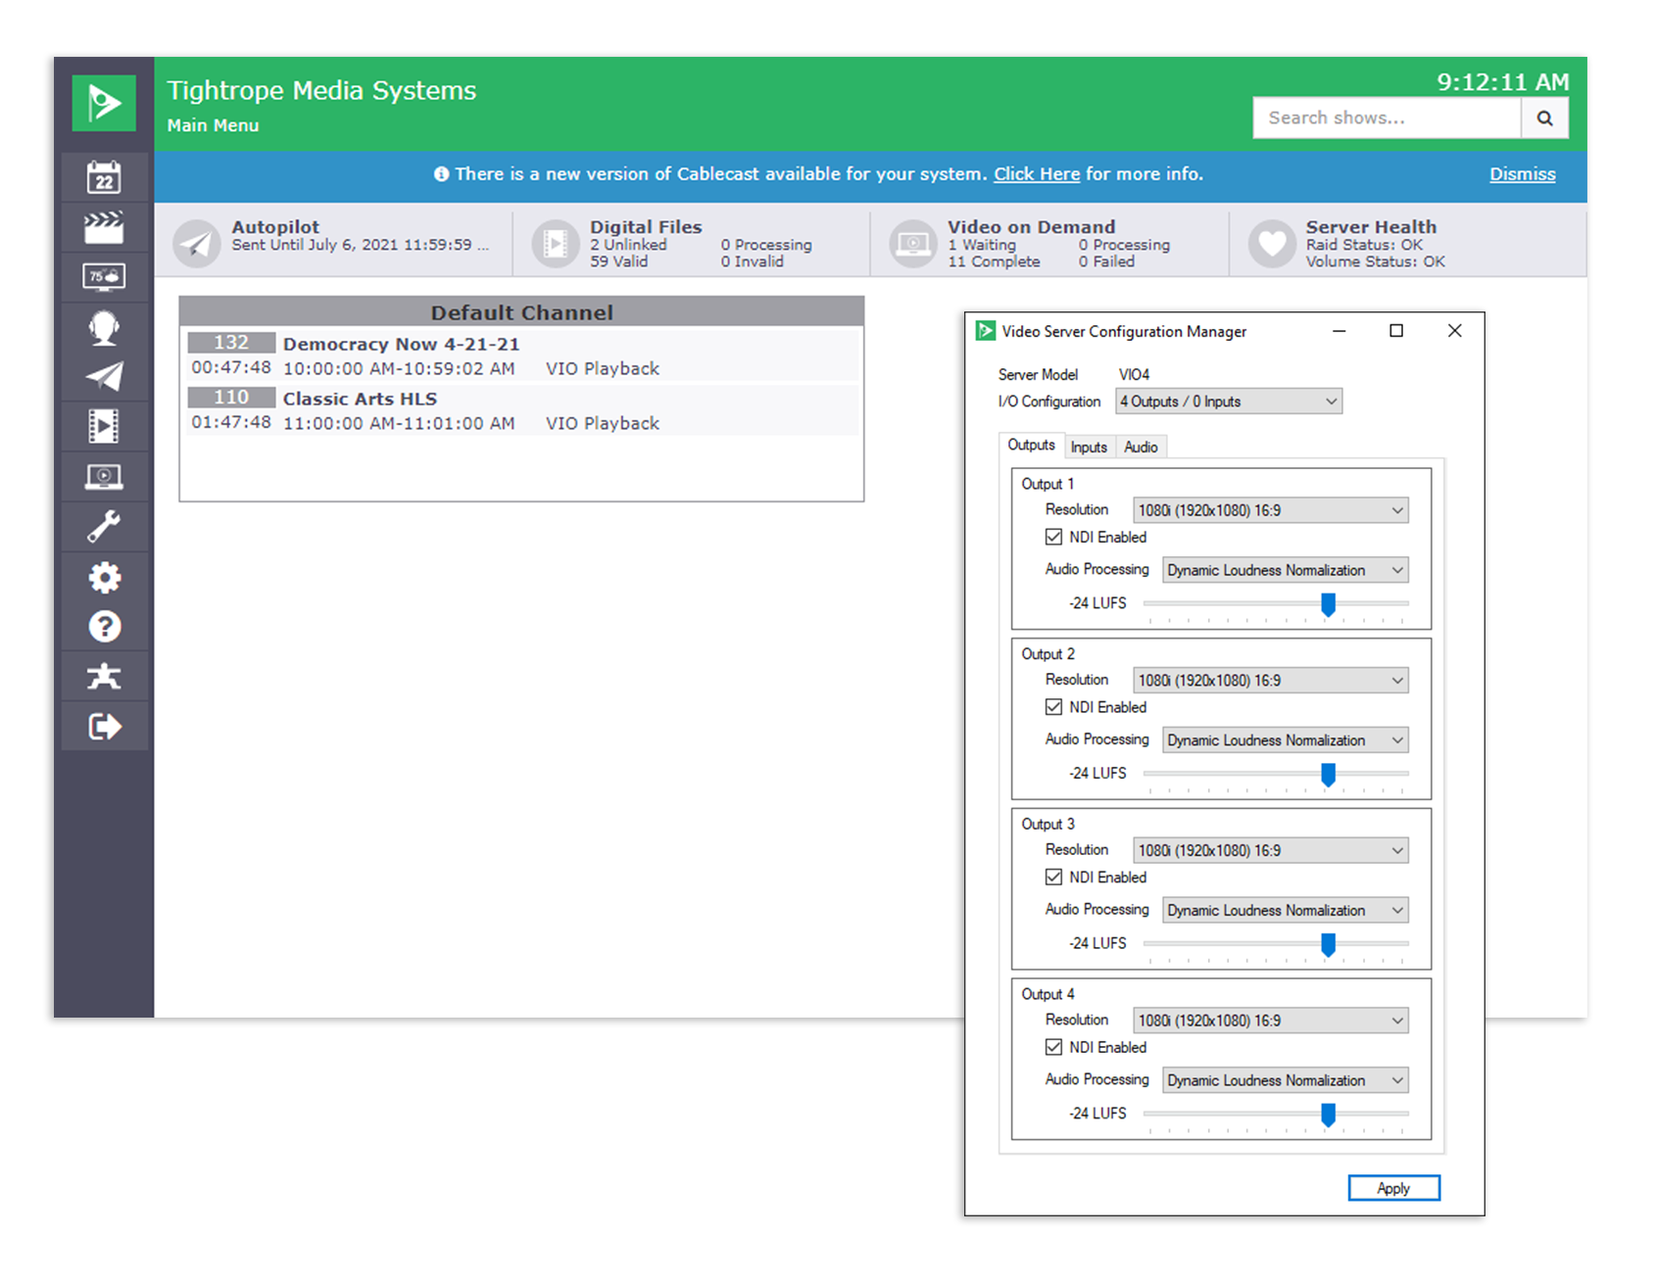Switch to the Inputs tab
Image resolution: width=1655 pixels, height=1283 pixels.
pos(1089,447)
